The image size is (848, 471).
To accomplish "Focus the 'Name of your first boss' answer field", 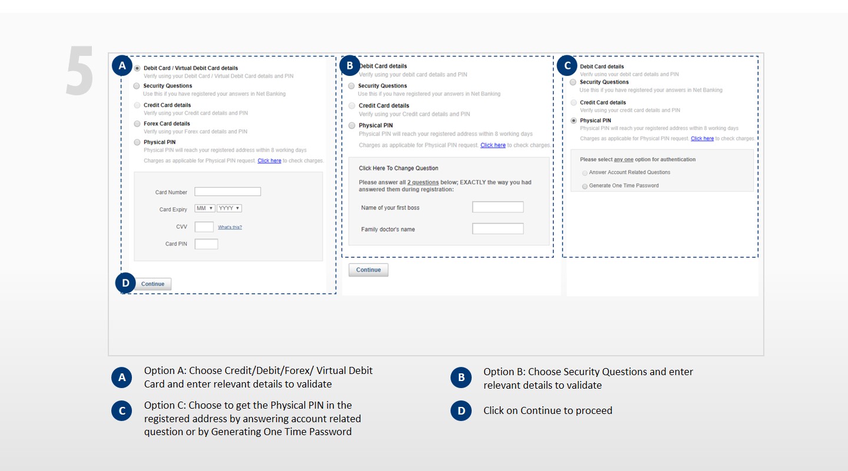I will point(498,207).
